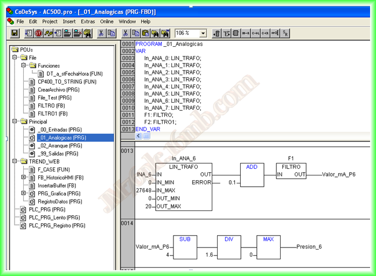Click the S/R Set/Reset toolbar icon
The height and width of the screenshot is (276, 376).
click(x=286, y=33)
